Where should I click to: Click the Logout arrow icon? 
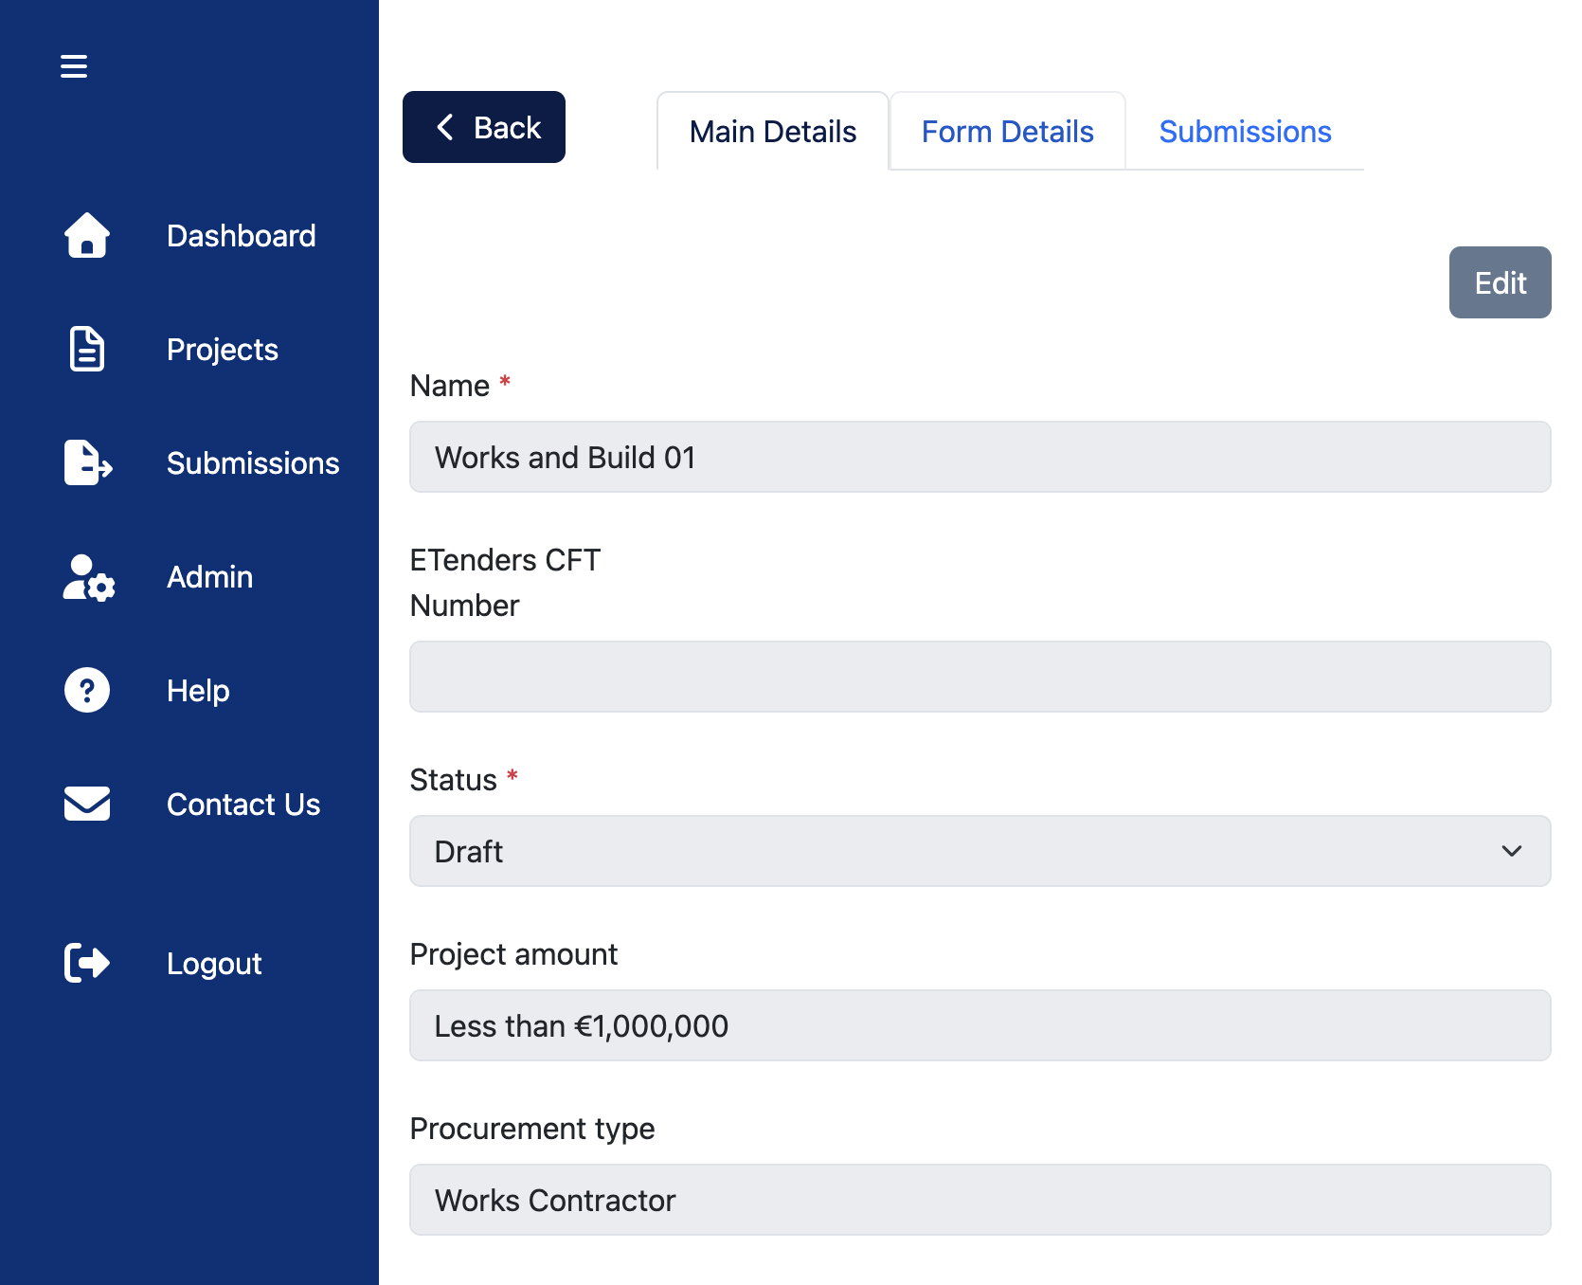pyautogui.click(x=87, y=963)
